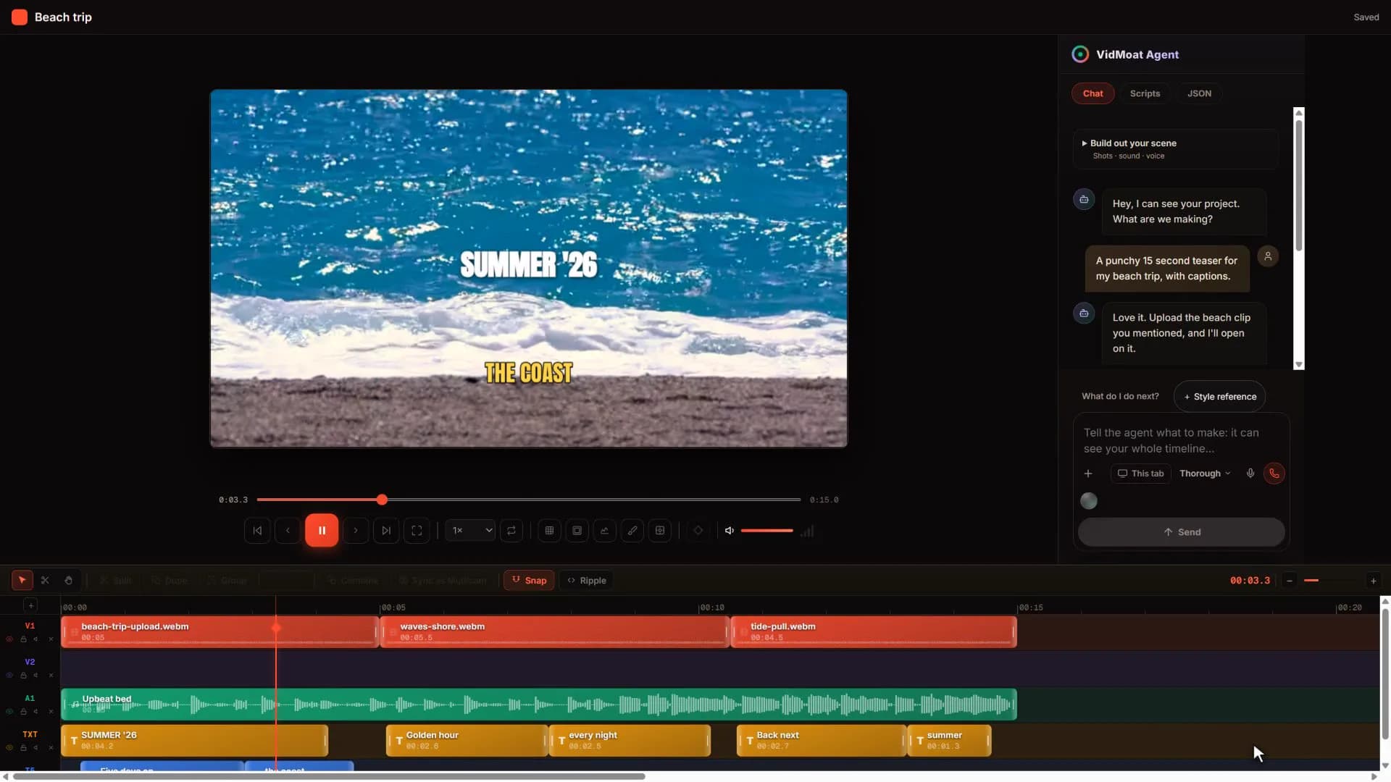Lock the V1 track

click(x=23, y=639)
